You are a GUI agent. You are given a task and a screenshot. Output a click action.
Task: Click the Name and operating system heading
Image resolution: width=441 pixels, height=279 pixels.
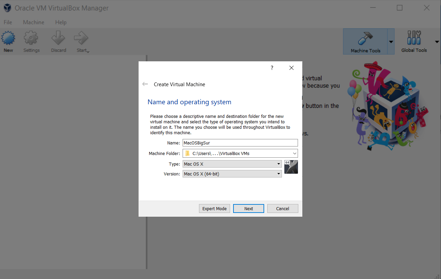coord(189,102)
